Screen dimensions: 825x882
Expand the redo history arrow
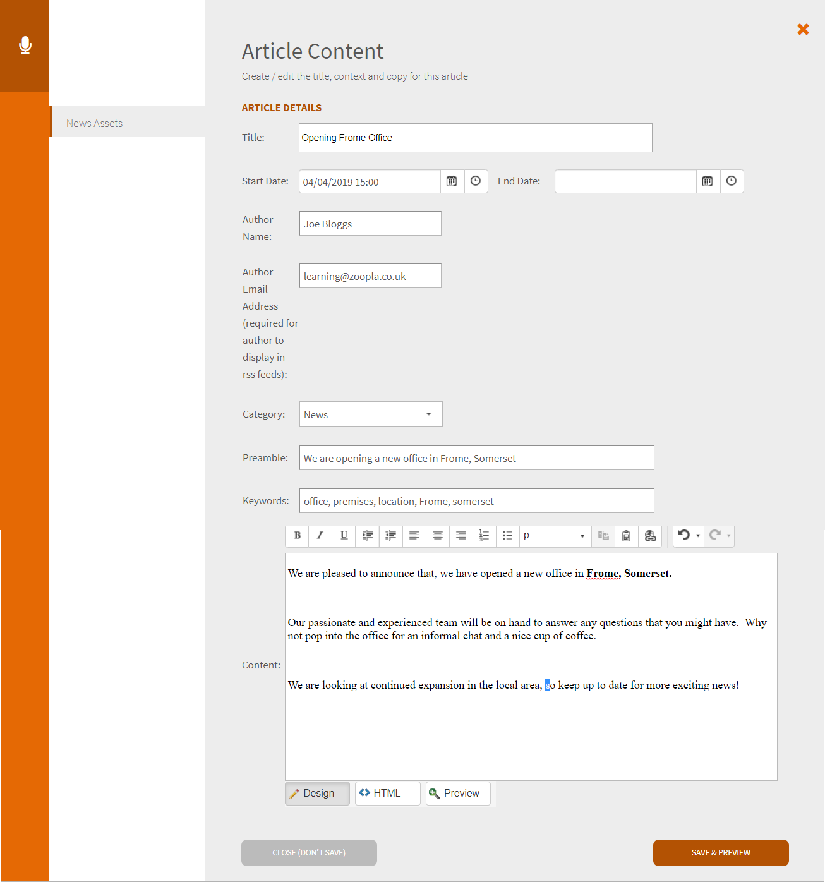[x=729, y=536]
